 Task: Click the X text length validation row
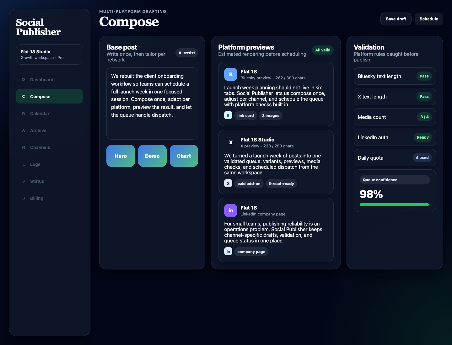click(x=395, y=97)
